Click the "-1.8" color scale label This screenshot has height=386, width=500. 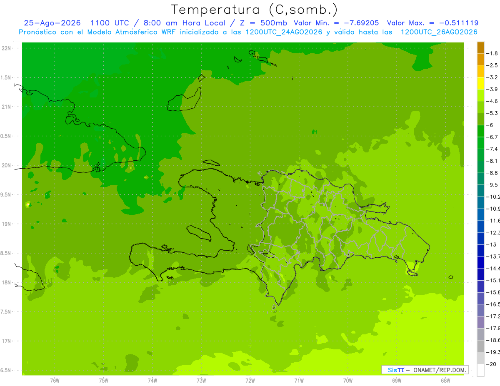pos(493,53)
